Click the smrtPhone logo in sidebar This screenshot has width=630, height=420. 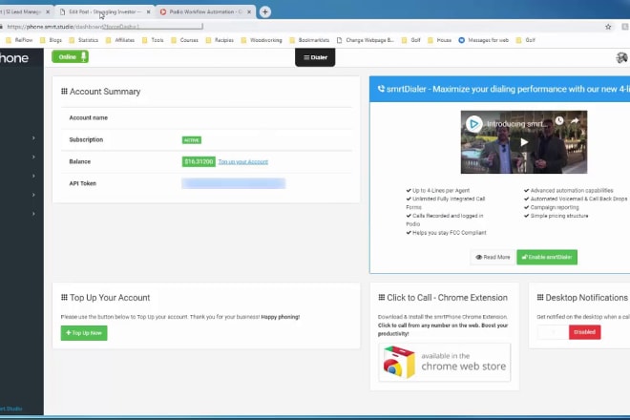[x=14, y=58]
